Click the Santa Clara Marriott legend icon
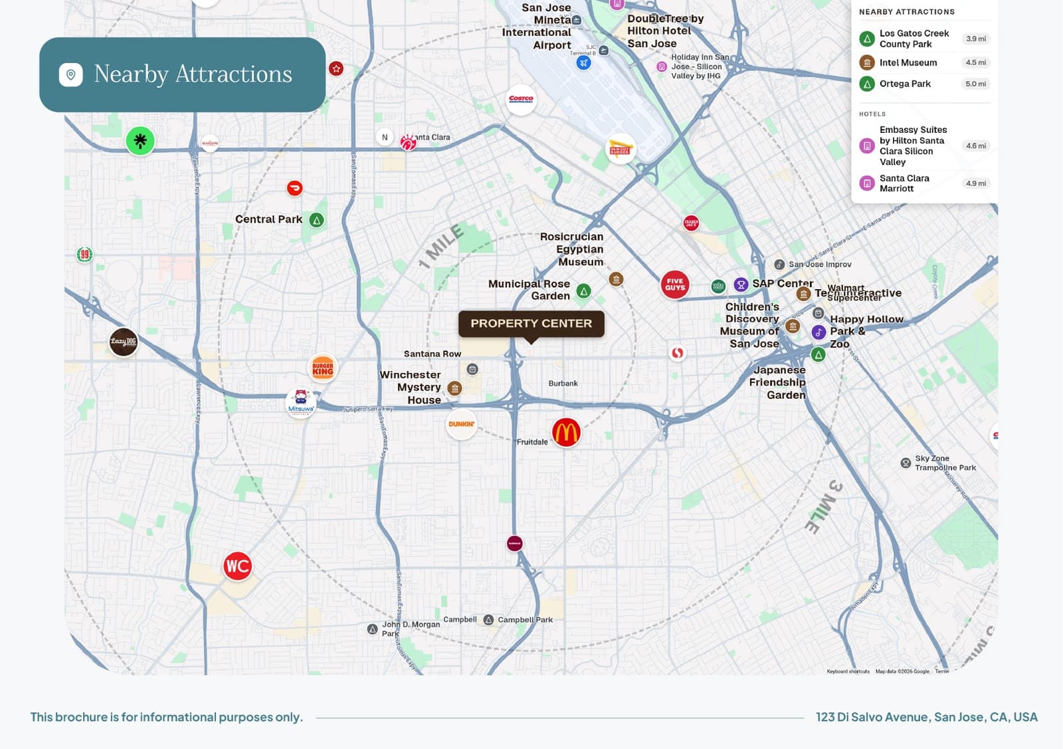This screenshot has height=749, width=1063. [867, 183]
